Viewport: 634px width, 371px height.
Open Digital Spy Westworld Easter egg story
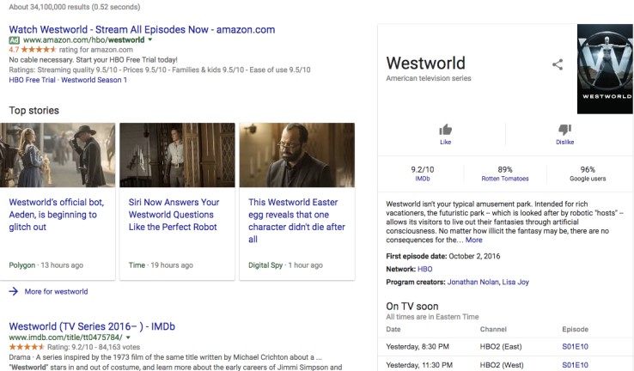296,221
